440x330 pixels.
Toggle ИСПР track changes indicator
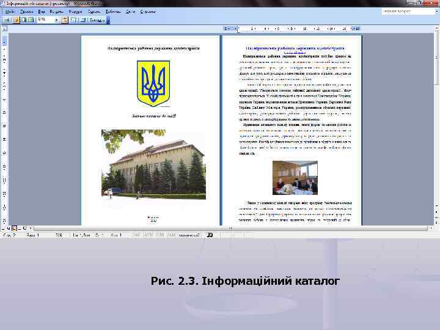pyautogui.click(x=148, y=235)
